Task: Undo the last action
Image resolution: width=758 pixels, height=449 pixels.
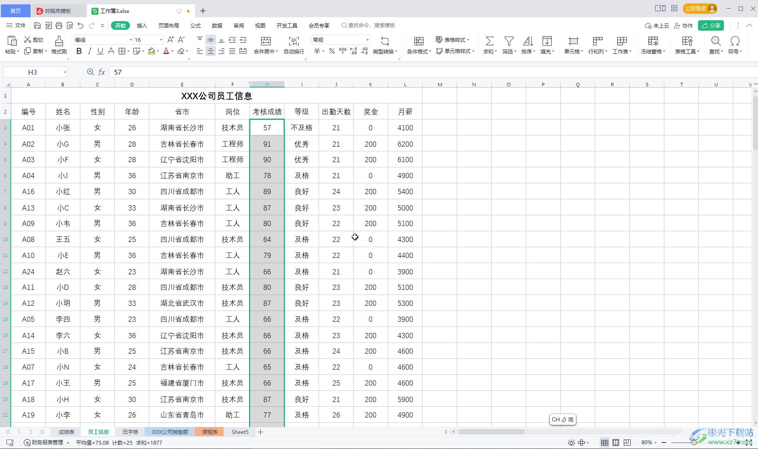Action: pos(81,25)
